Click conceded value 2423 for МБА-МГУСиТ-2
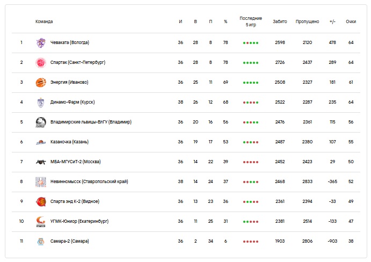371x262 pixels. pos(307,162)
